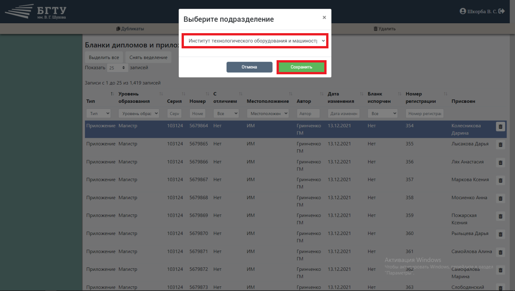Sort by the Местоположение column header
This screenshot has width=515, height=291.
point(269,98)
